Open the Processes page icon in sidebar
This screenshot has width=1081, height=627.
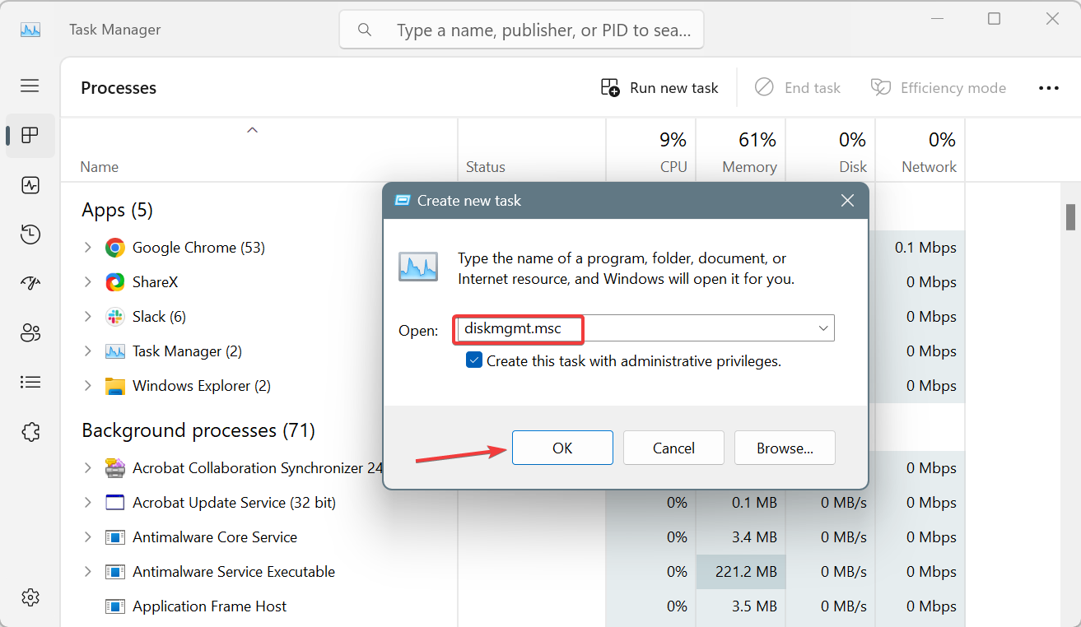point(30,136)
